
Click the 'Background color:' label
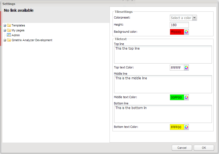coord(126,32)
